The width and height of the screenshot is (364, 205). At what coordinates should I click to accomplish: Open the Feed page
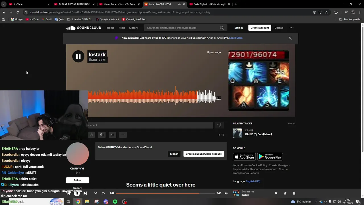click(122, 28)
